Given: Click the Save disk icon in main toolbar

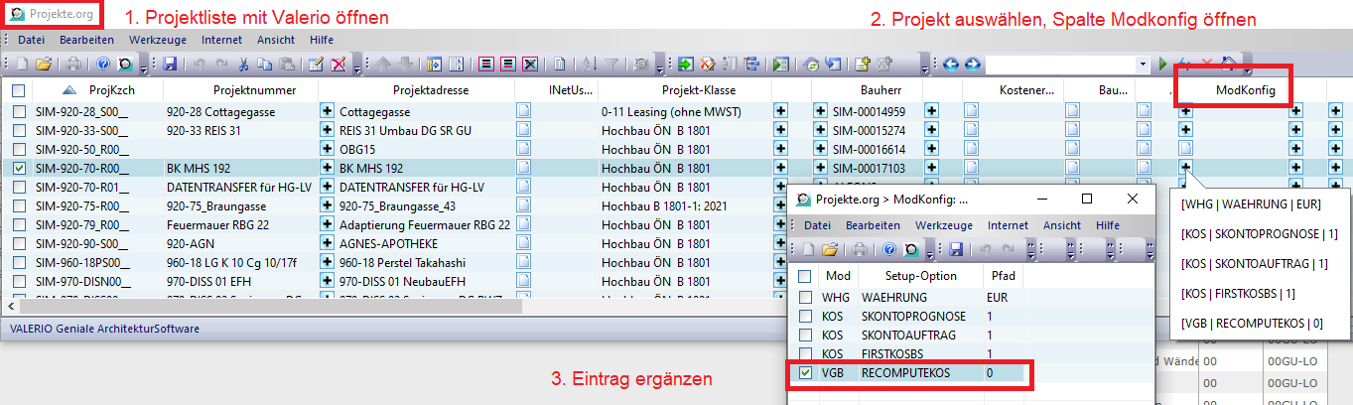Looking at the screenshot, I should [x=170, y=65].
